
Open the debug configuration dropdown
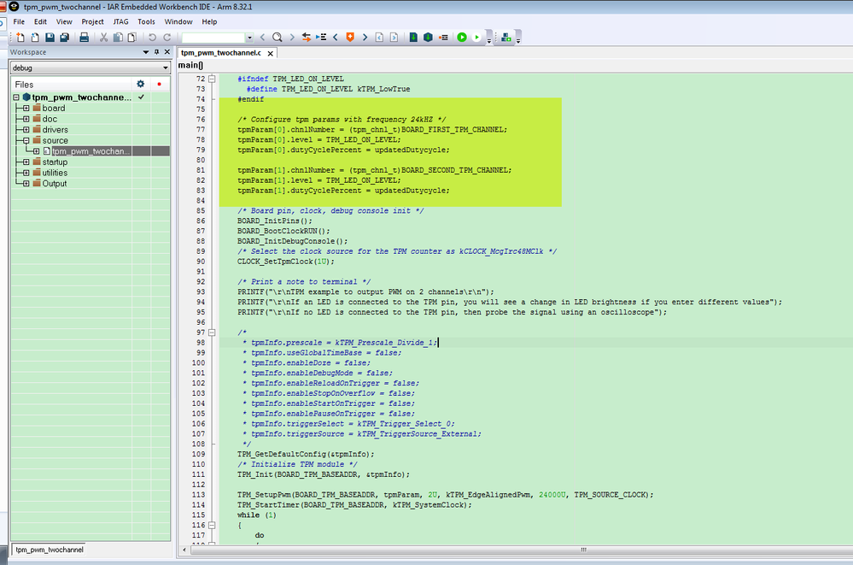pyautogui.click(x=164, y=68)
